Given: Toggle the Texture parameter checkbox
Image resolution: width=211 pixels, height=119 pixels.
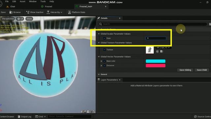Looking at the screenshot, I should 105,50.
